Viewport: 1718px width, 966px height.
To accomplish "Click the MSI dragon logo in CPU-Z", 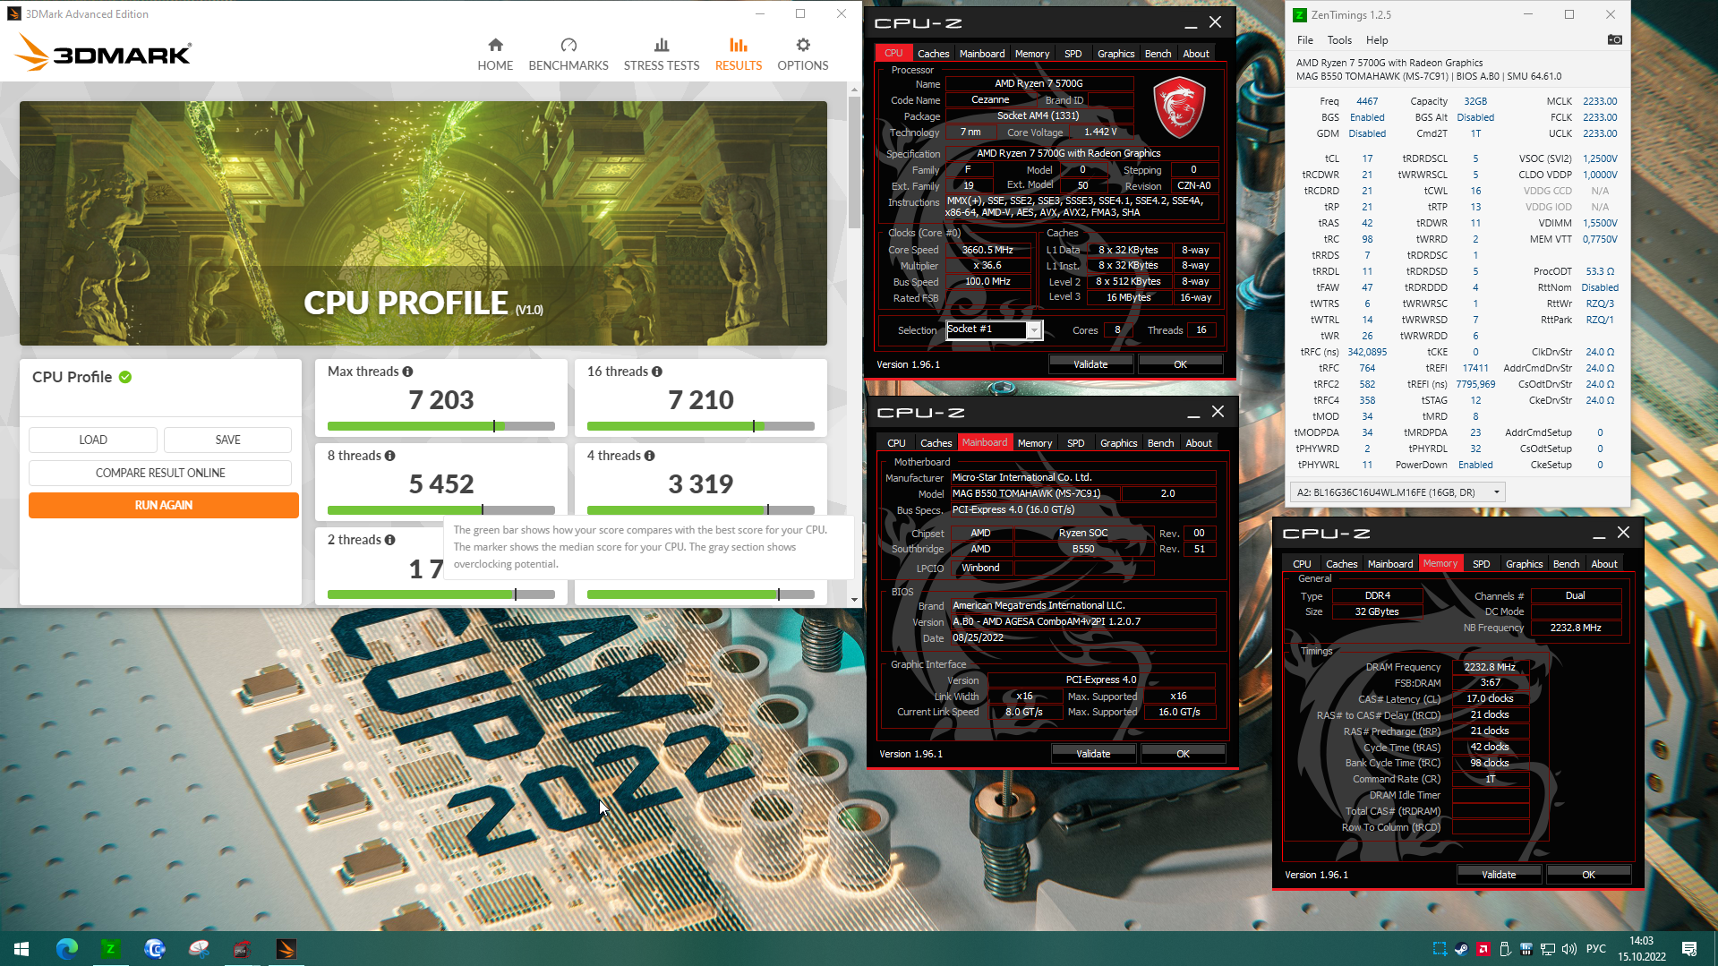I will tap(1179, 107).
